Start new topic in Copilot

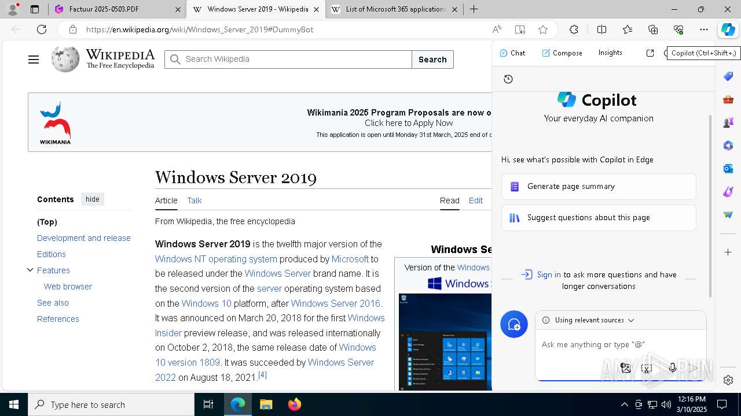point(514,324)
